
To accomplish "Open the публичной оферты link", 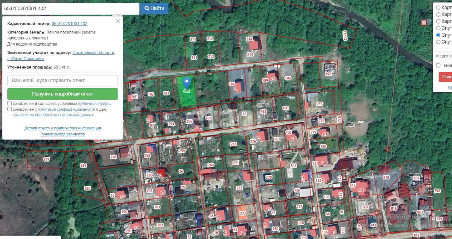I will [94, 104].
